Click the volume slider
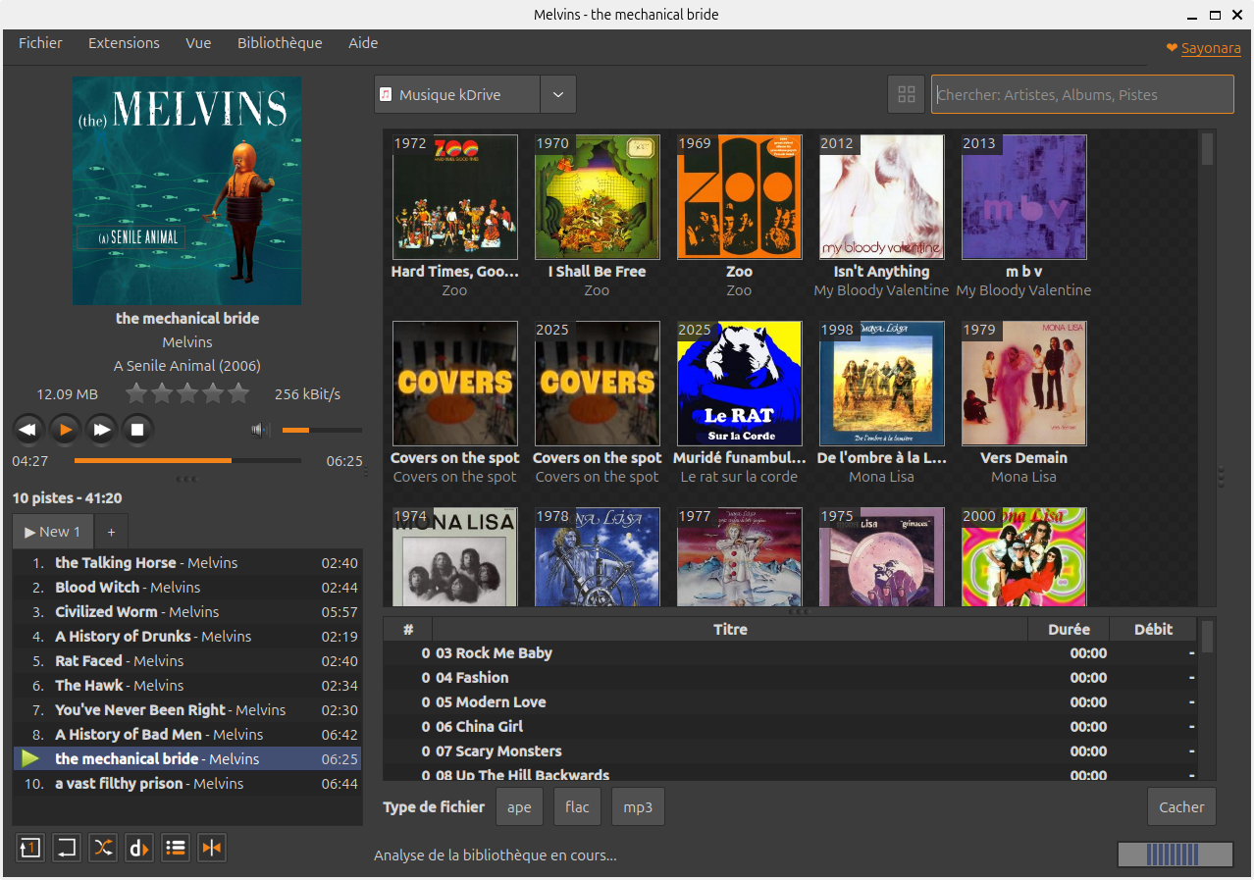Viewport: 1254px width, 880px height. coord(322,430)
